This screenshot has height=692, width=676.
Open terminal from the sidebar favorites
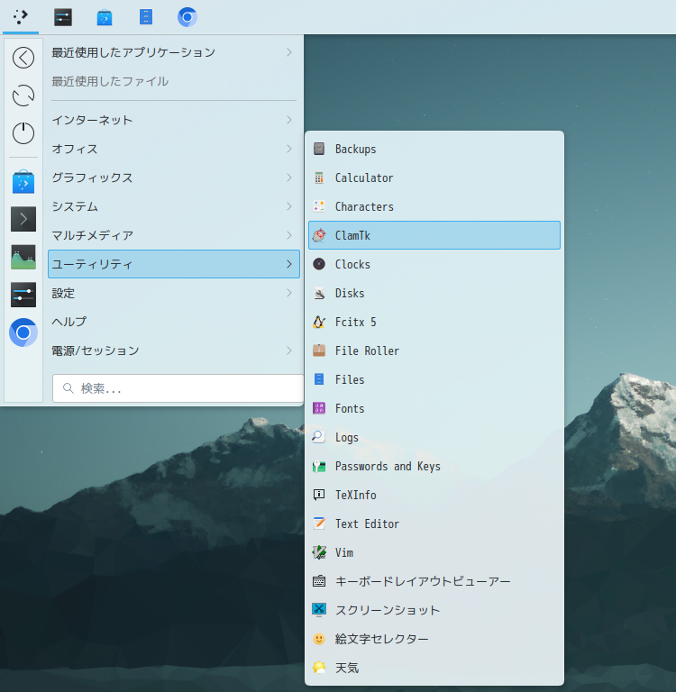[23, 219]
